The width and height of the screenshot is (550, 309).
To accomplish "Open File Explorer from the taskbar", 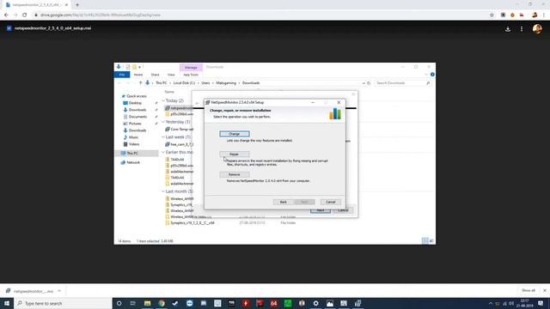I will (x=147, y=303).
